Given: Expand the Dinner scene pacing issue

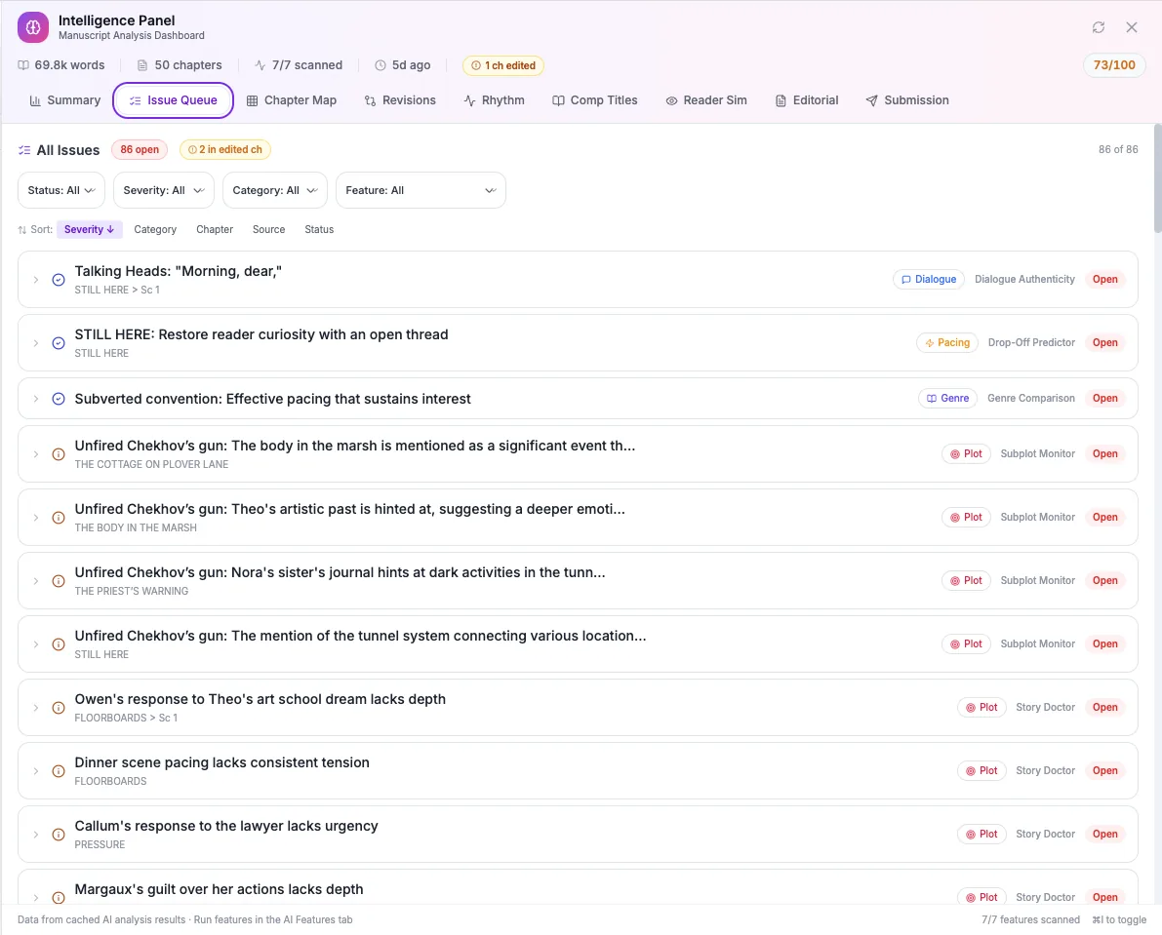Looking at the screenshot, I should point(35,771).
